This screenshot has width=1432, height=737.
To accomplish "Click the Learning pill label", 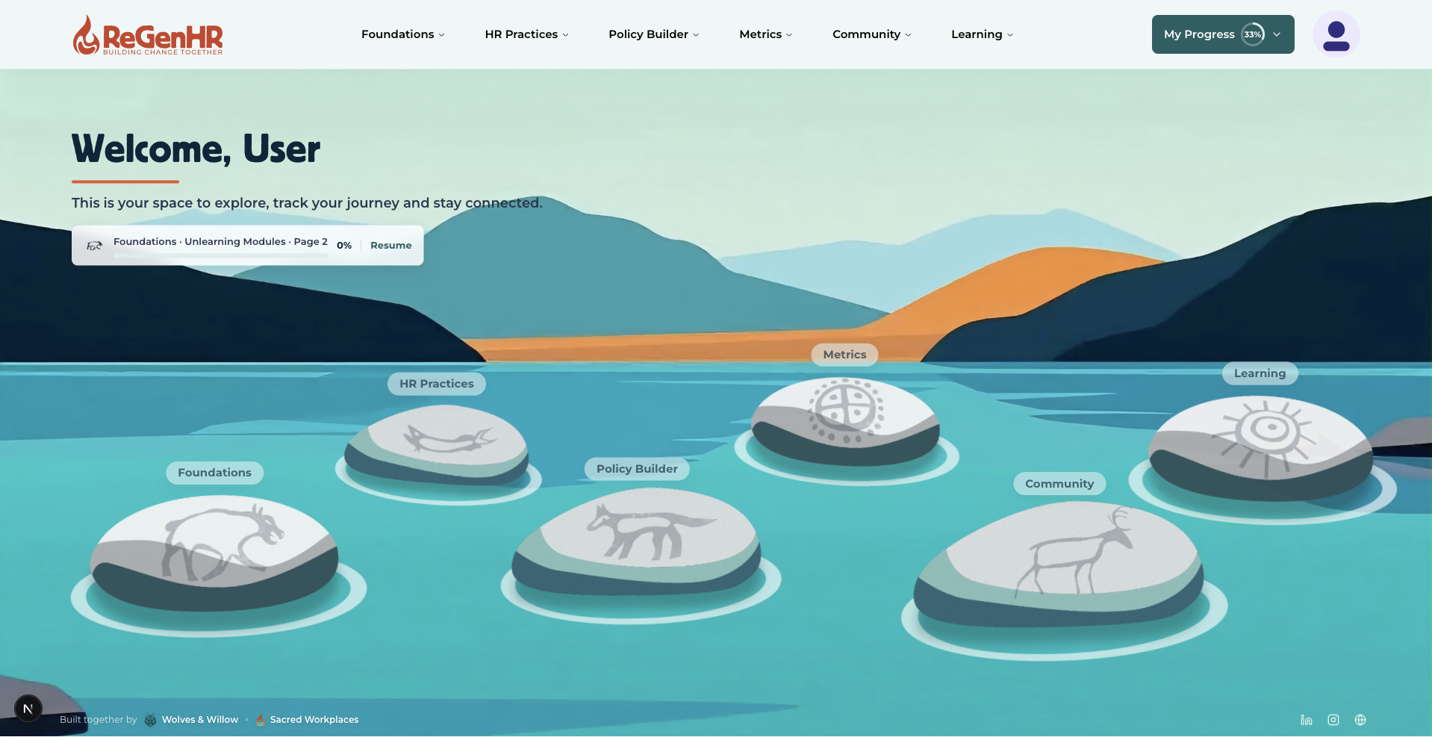I will pos(1260,373).
